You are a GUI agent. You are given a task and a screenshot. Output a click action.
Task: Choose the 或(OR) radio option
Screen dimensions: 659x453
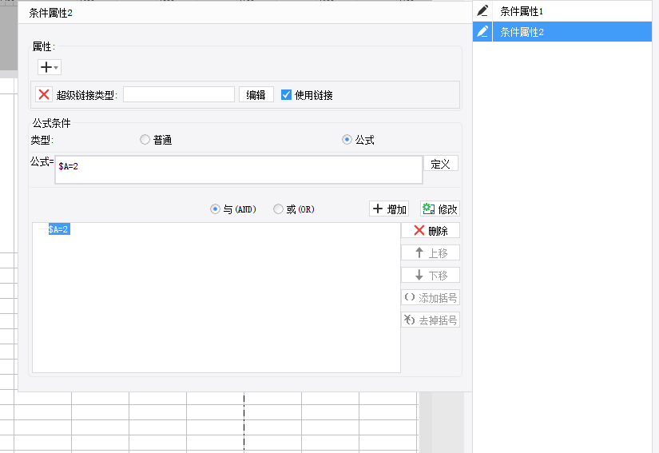tap(278, 209)
